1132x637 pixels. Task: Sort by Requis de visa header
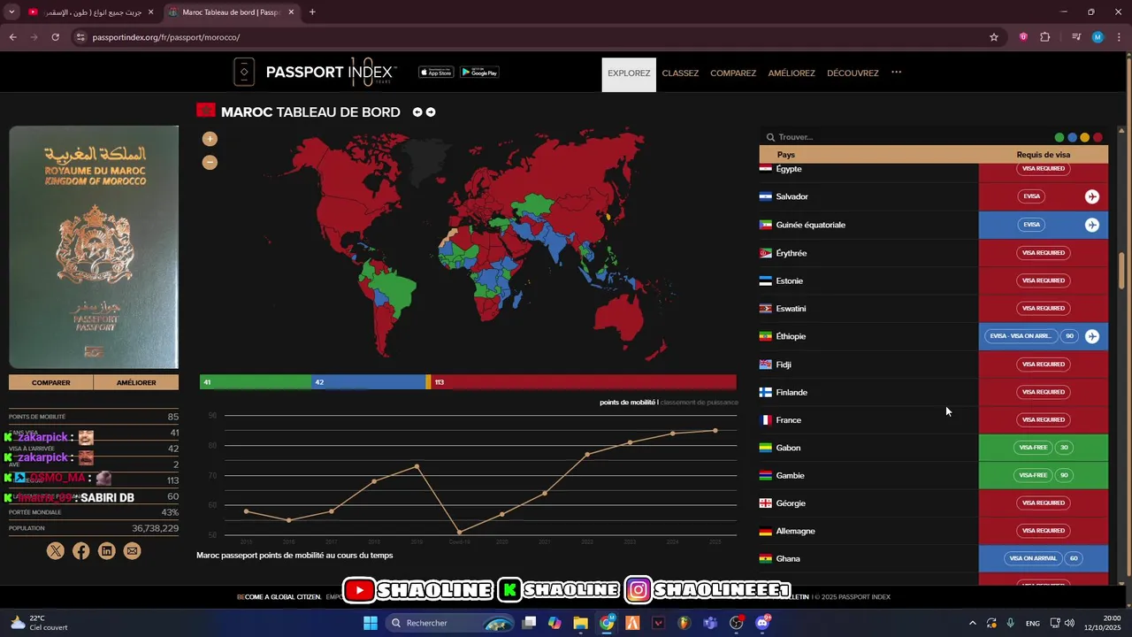[x=1044, y=155]
